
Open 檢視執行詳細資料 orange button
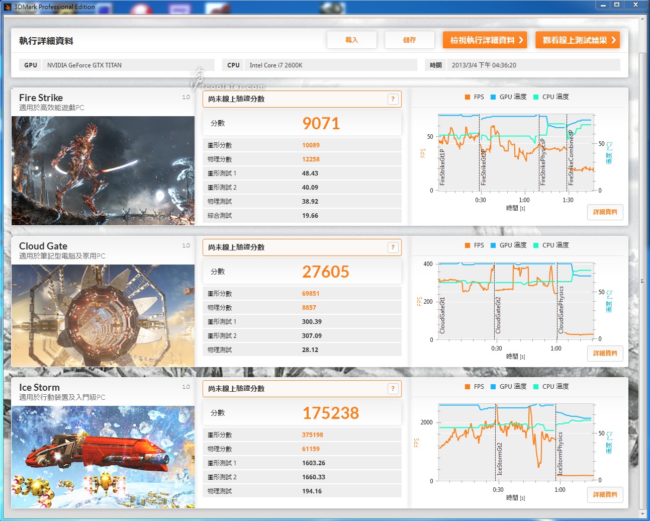[x=485, y=40]
